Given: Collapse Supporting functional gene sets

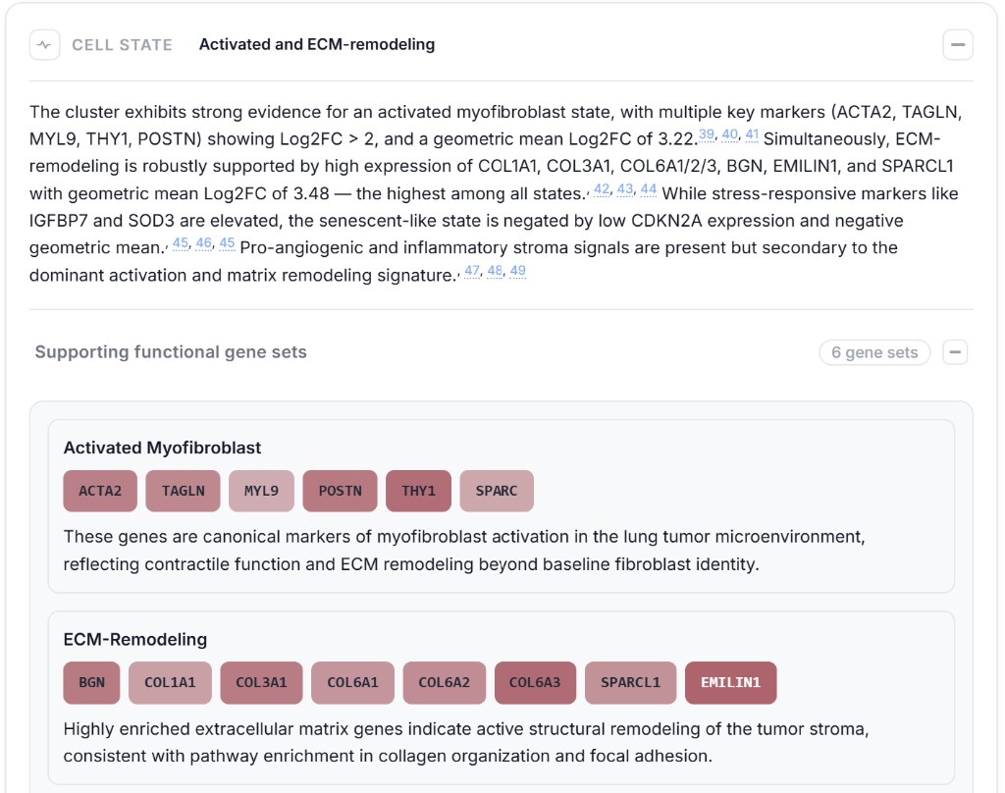Looking at the screenshot, I should coord(955,352).
